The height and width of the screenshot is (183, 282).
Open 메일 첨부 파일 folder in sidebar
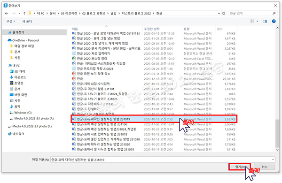coord(22,46)
